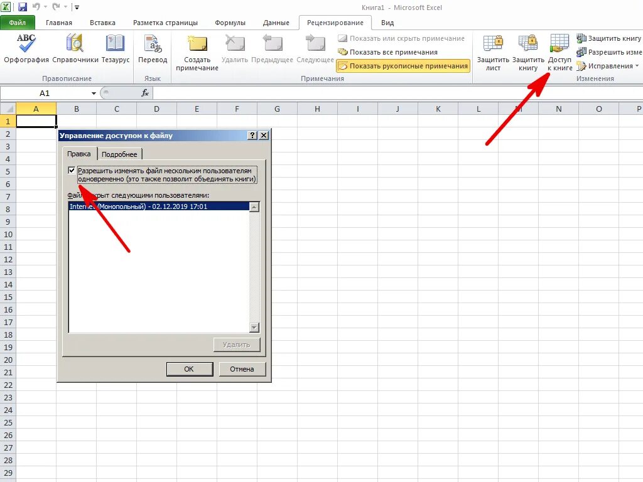Click the Select All corner button
Image resolution: width=643 pixels, height=482 pixels.
(x=8, y=109)
